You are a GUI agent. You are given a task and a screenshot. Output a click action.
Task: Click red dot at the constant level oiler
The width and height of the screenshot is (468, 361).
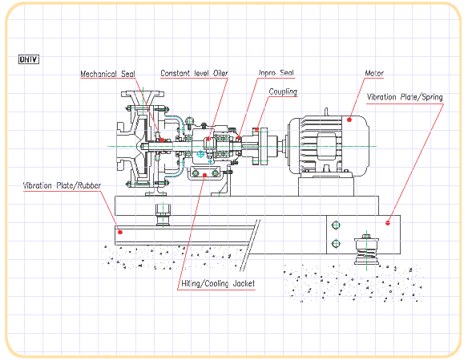point(208,139)
